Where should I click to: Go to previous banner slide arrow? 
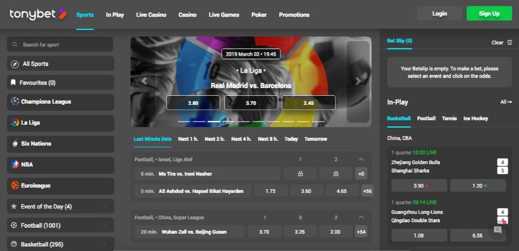tap(144, 81)
